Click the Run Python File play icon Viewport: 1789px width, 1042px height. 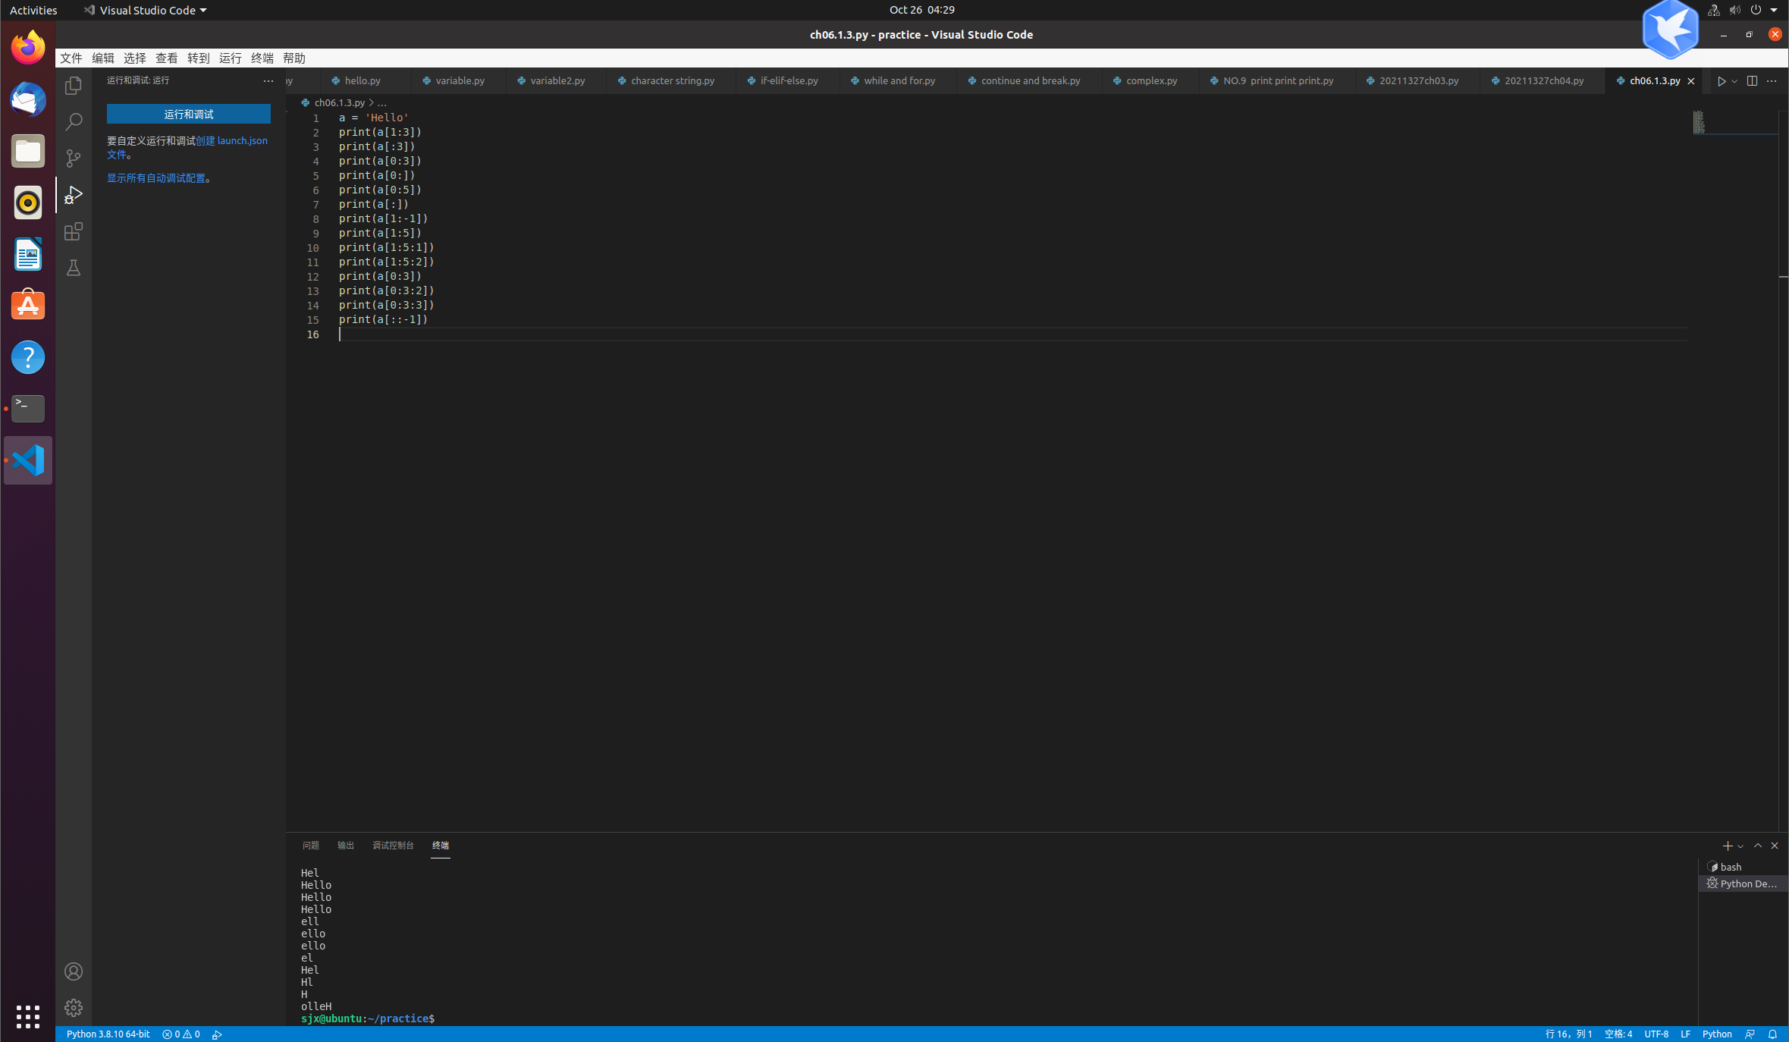[x=1721, y=81]
